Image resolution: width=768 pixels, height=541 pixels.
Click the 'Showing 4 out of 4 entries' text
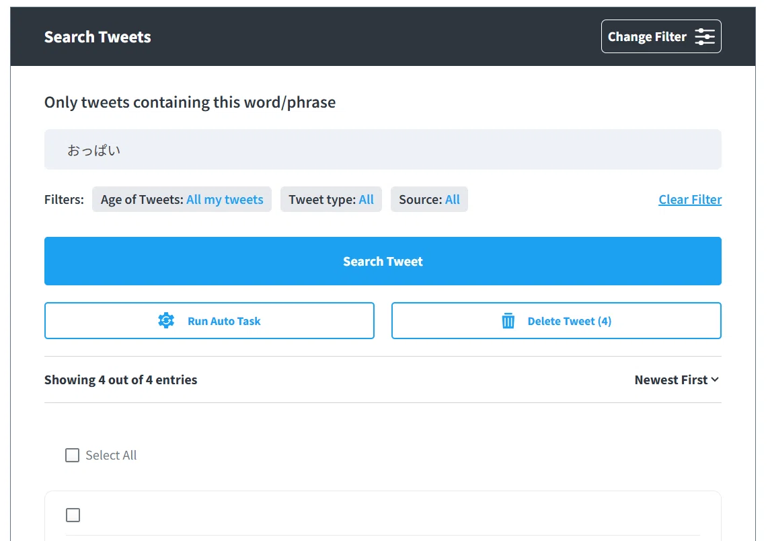coord(121,380)
